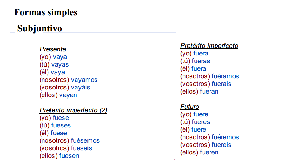Click the word 'vayáis'

pyautogui.click(x=80, y=87)
